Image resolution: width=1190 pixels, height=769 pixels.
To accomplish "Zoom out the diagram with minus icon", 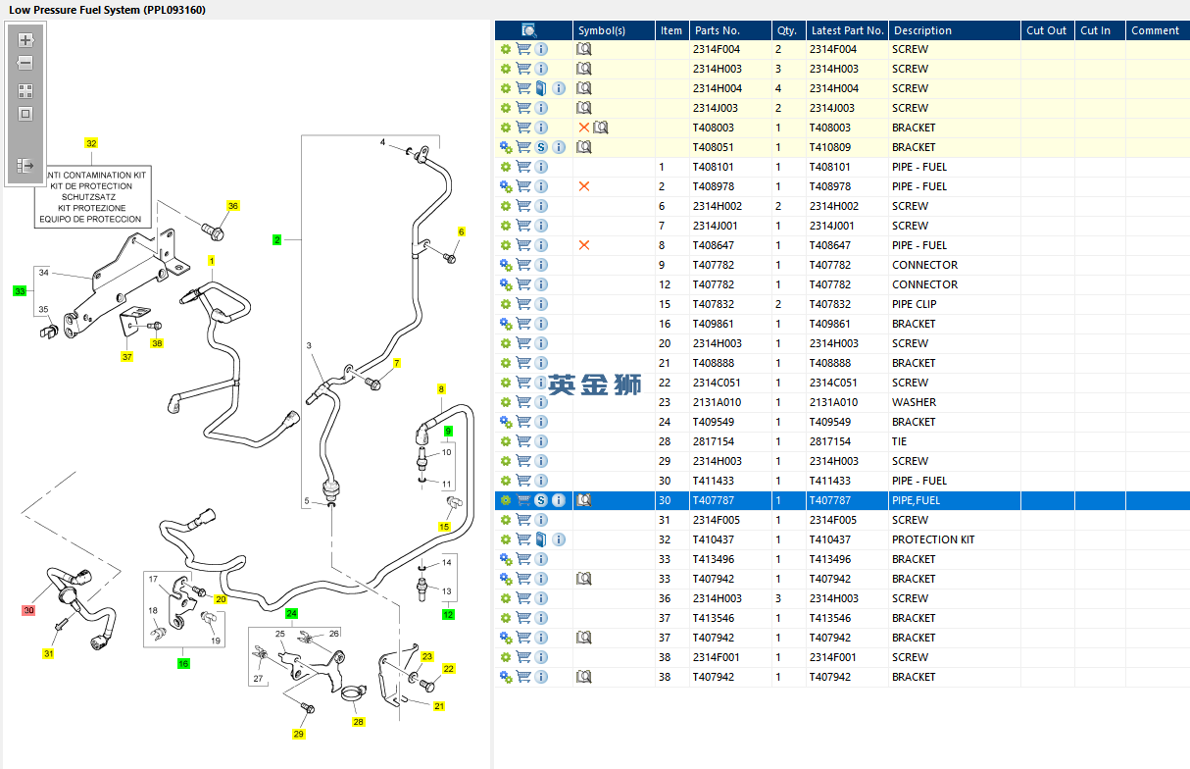I will 25,63.
